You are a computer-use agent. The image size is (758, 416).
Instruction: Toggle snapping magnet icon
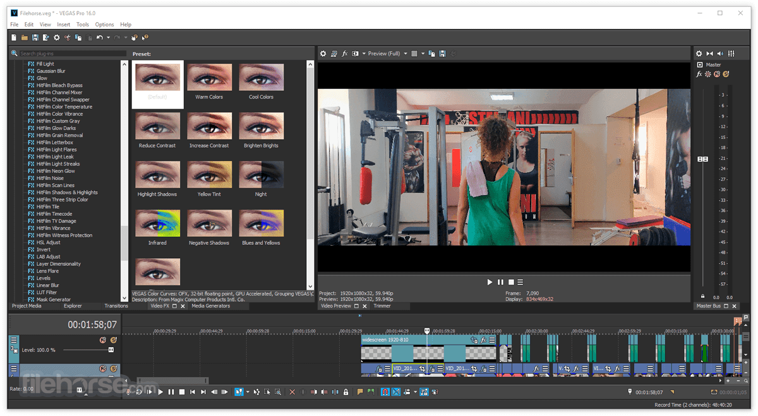point(385,392)
